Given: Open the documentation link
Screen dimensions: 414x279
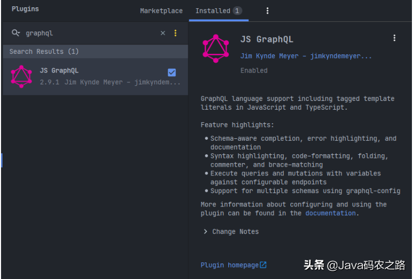Looking at the screenshot, I should click(331, 213).
